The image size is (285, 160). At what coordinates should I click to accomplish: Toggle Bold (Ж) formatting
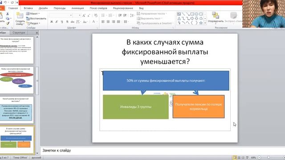(x=52, y=22)
